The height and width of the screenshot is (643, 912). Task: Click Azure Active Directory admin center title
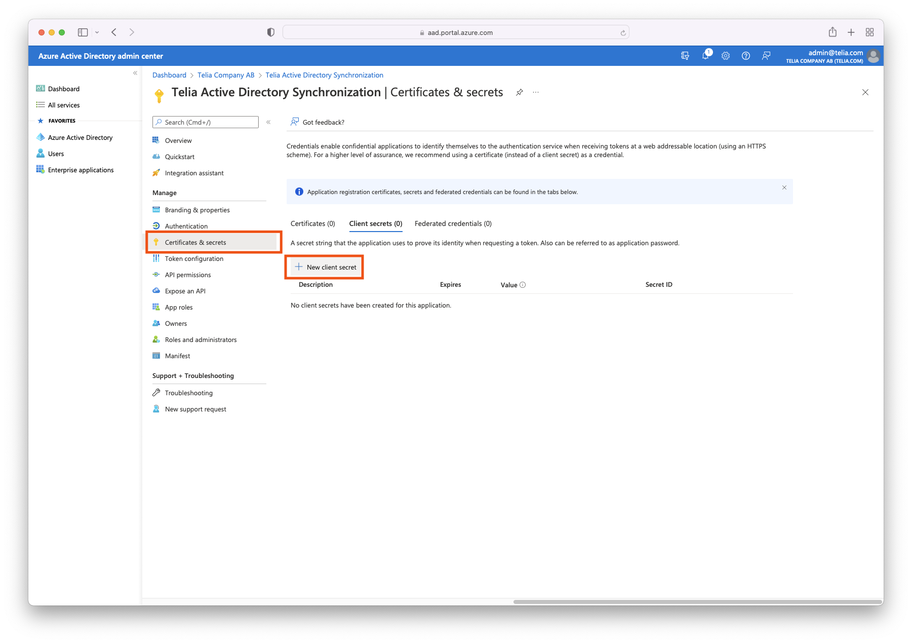coord(101,56)
